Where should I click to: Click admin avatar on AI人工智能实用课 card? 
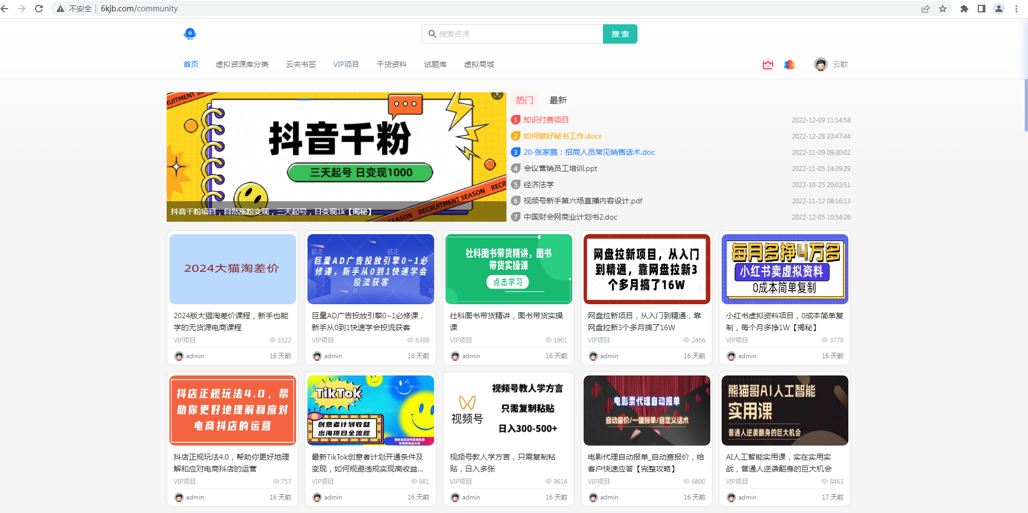[731, 497]
